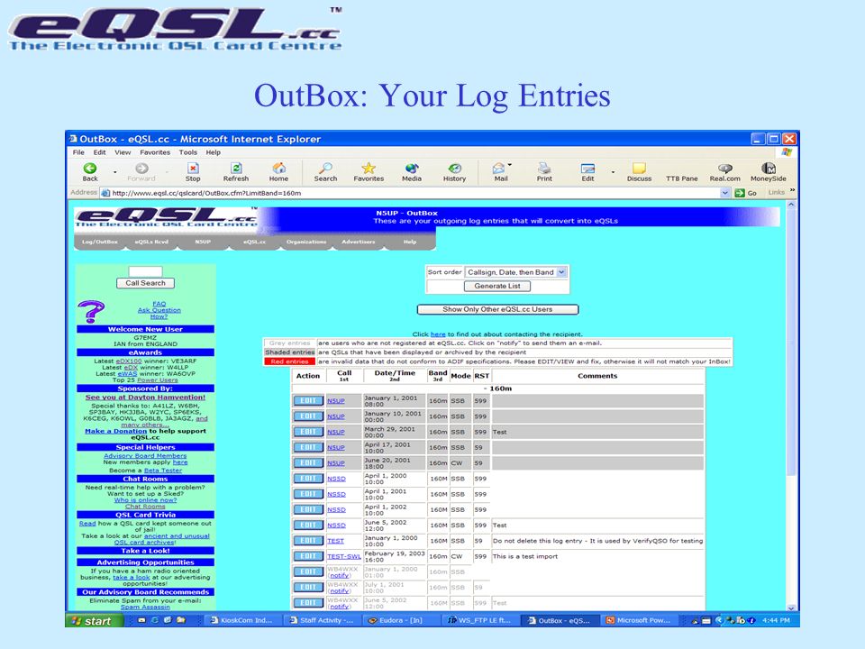This screenshot has height=649, width=865.
Task: Click the Print toolbar icon
Action: tap(544, 169)
